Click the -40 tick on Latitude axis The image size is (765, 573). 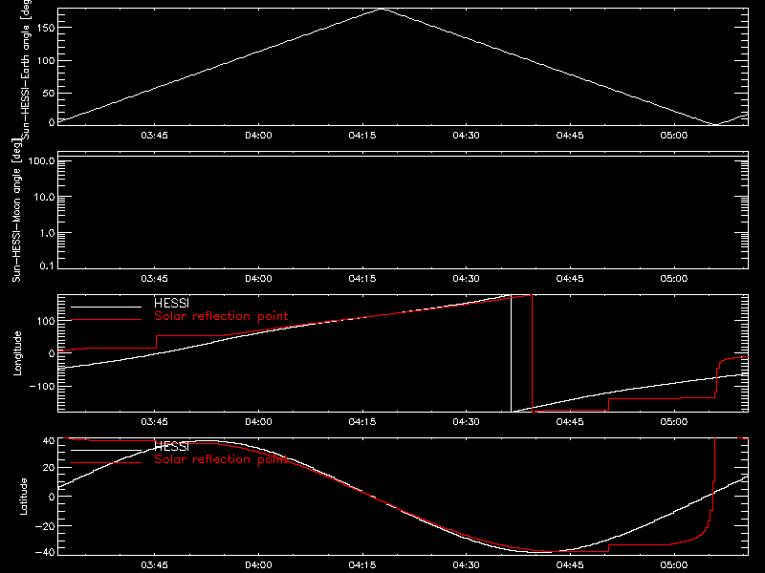45,553
